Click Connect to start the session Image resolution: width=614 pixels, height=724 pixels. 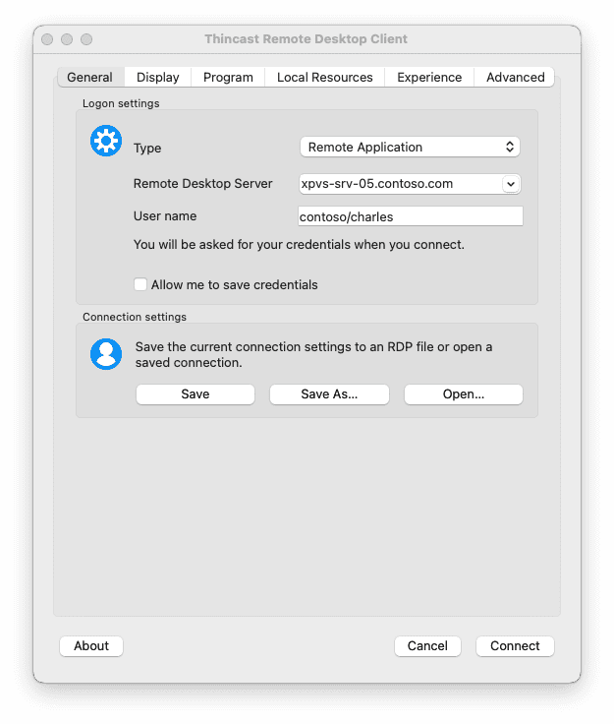tap(515, 646)
